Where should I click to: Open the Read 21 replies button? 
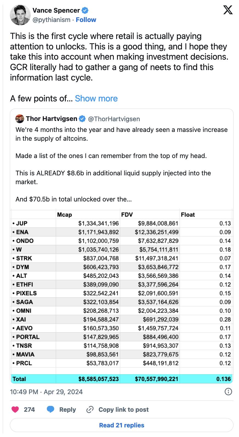[121, 425]
